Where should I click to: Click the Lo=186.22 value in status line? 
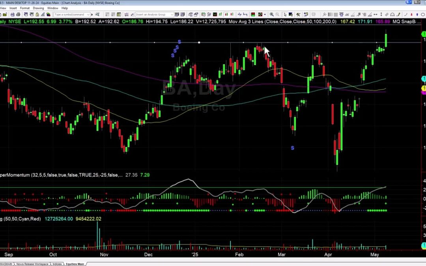click(182, 21)
